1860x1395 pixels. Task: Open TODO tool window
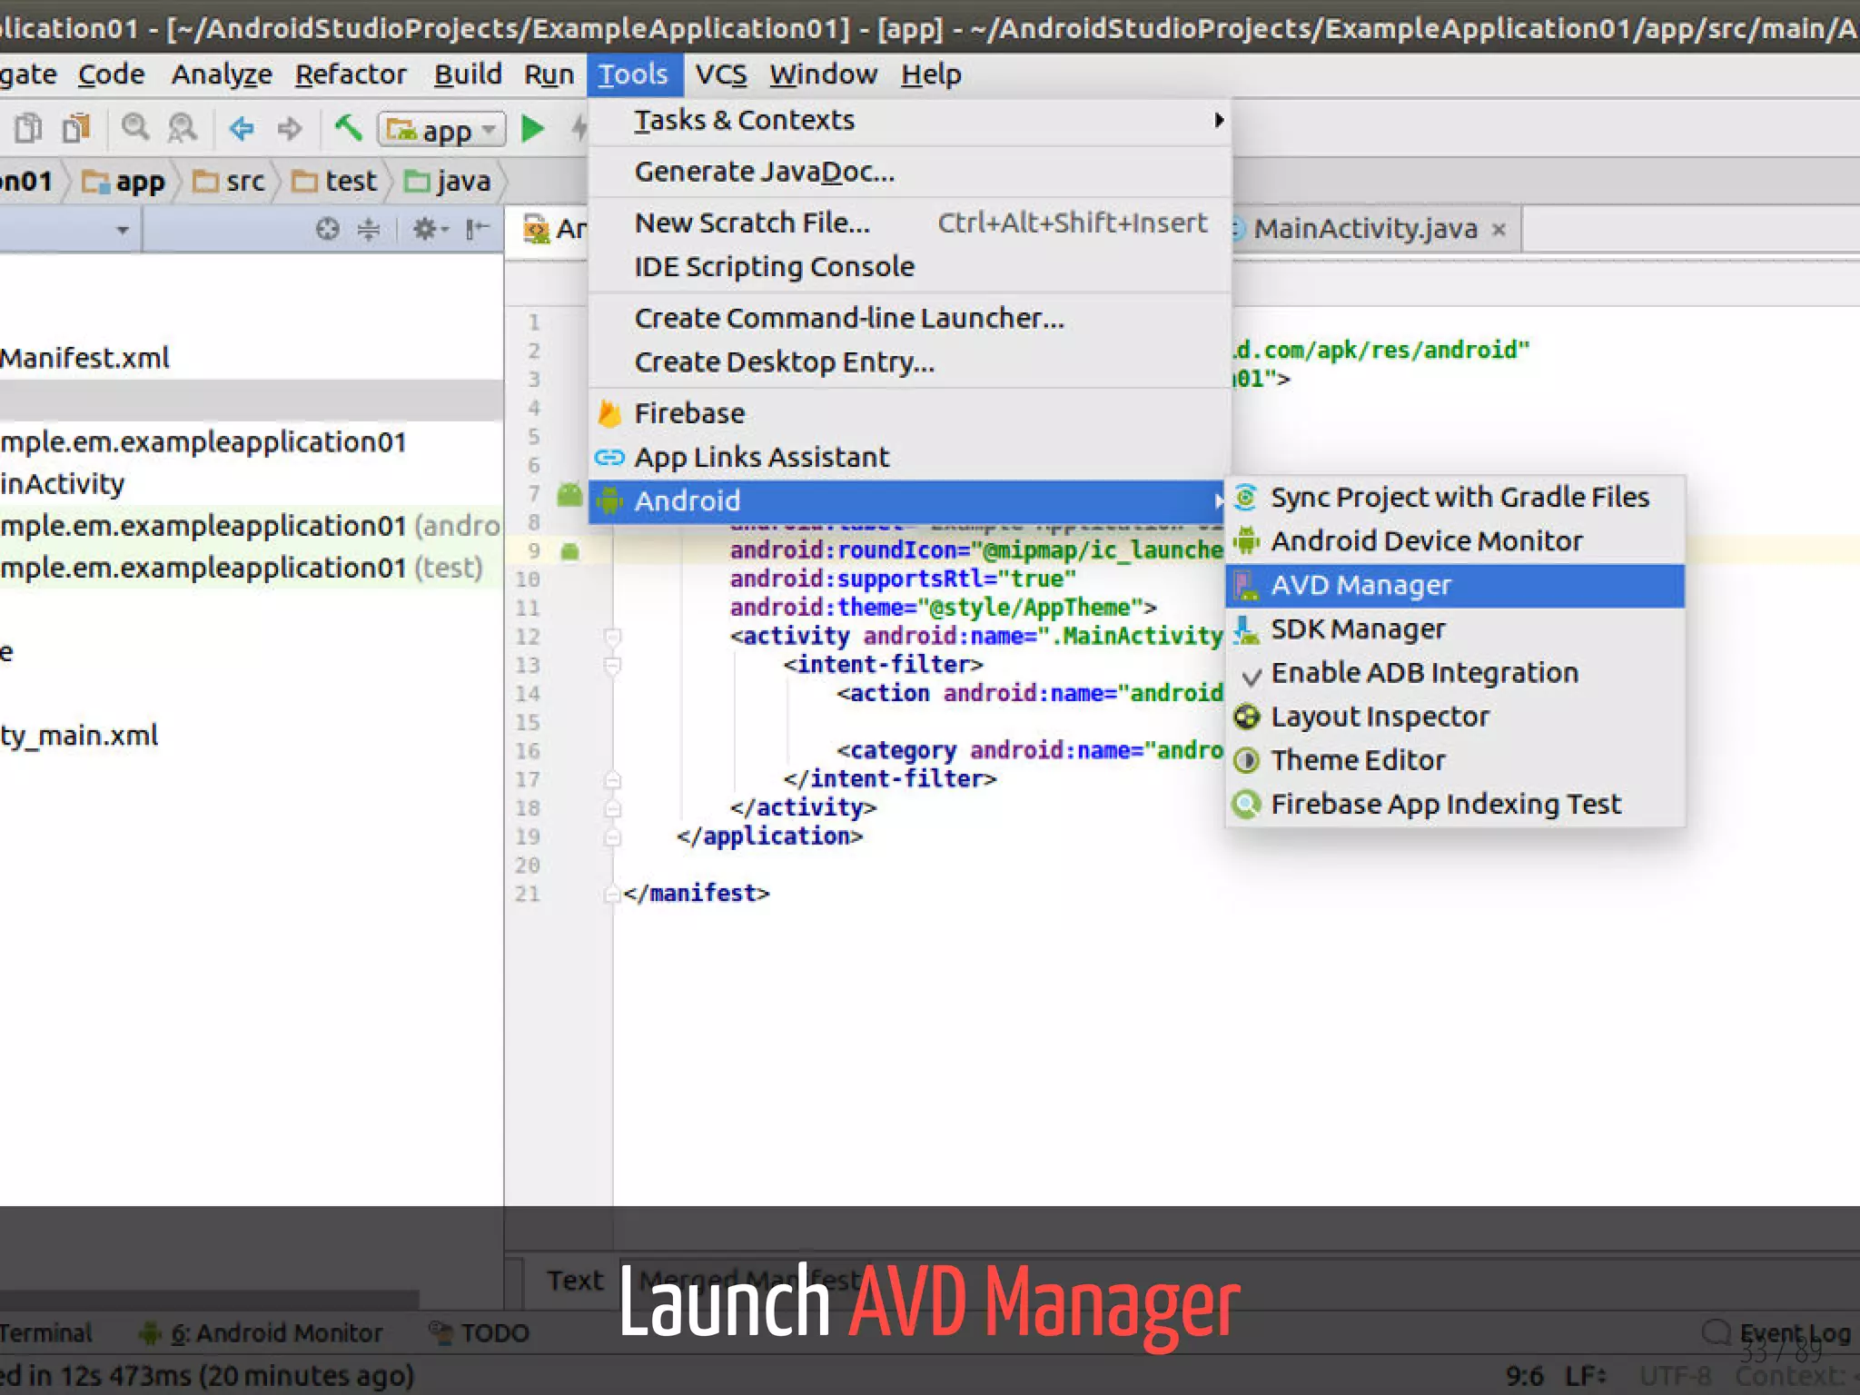[480, 1332]
